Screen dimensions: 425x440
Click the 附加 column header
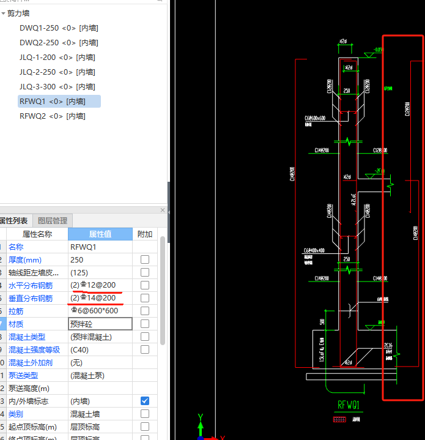click(145, 234)
